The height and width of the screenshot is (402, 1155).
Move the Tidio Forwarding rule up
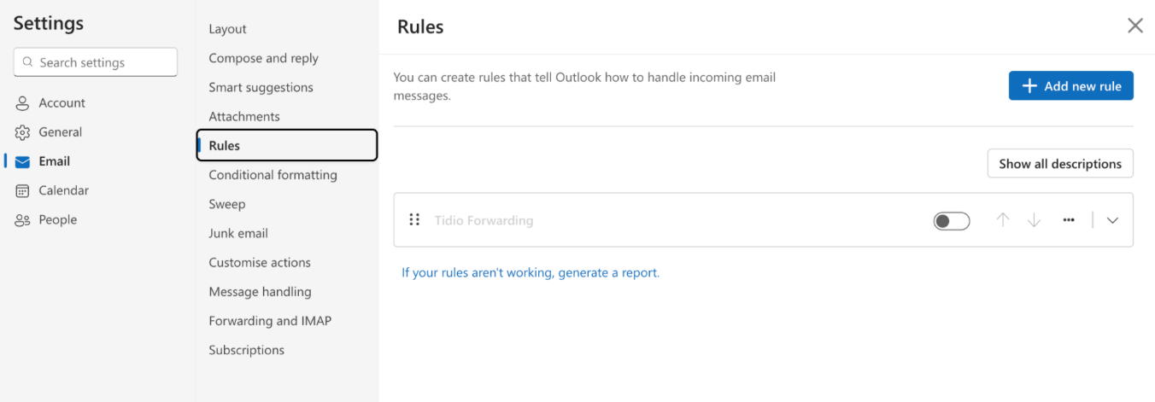tap(1003, 220)
